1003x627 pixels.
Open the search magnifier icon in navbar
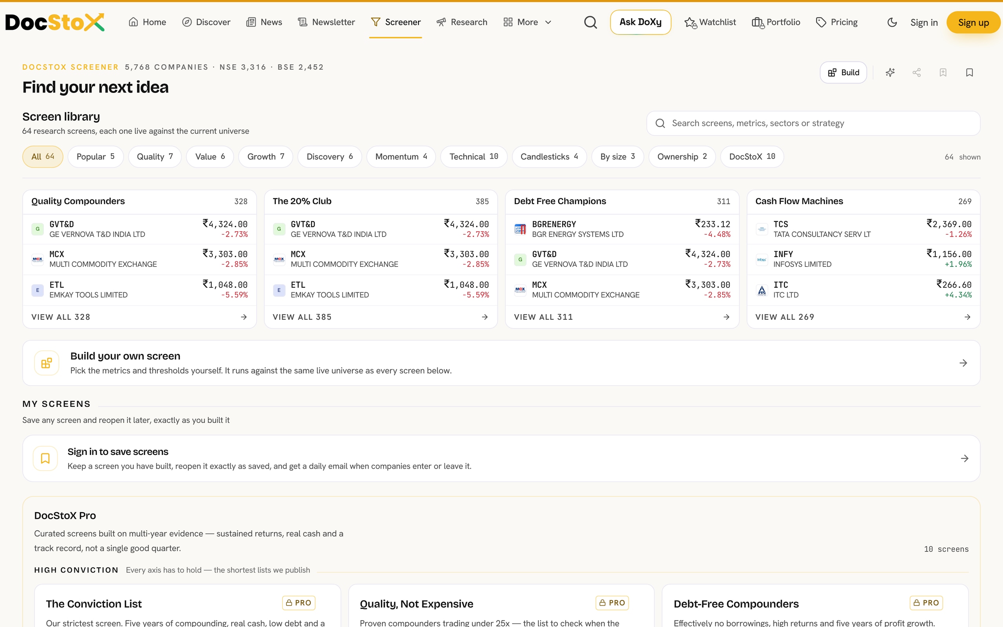pos(590,22)
